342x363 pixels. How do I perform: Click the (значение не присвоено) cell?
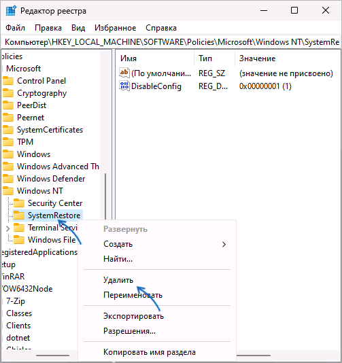point(286,73)
